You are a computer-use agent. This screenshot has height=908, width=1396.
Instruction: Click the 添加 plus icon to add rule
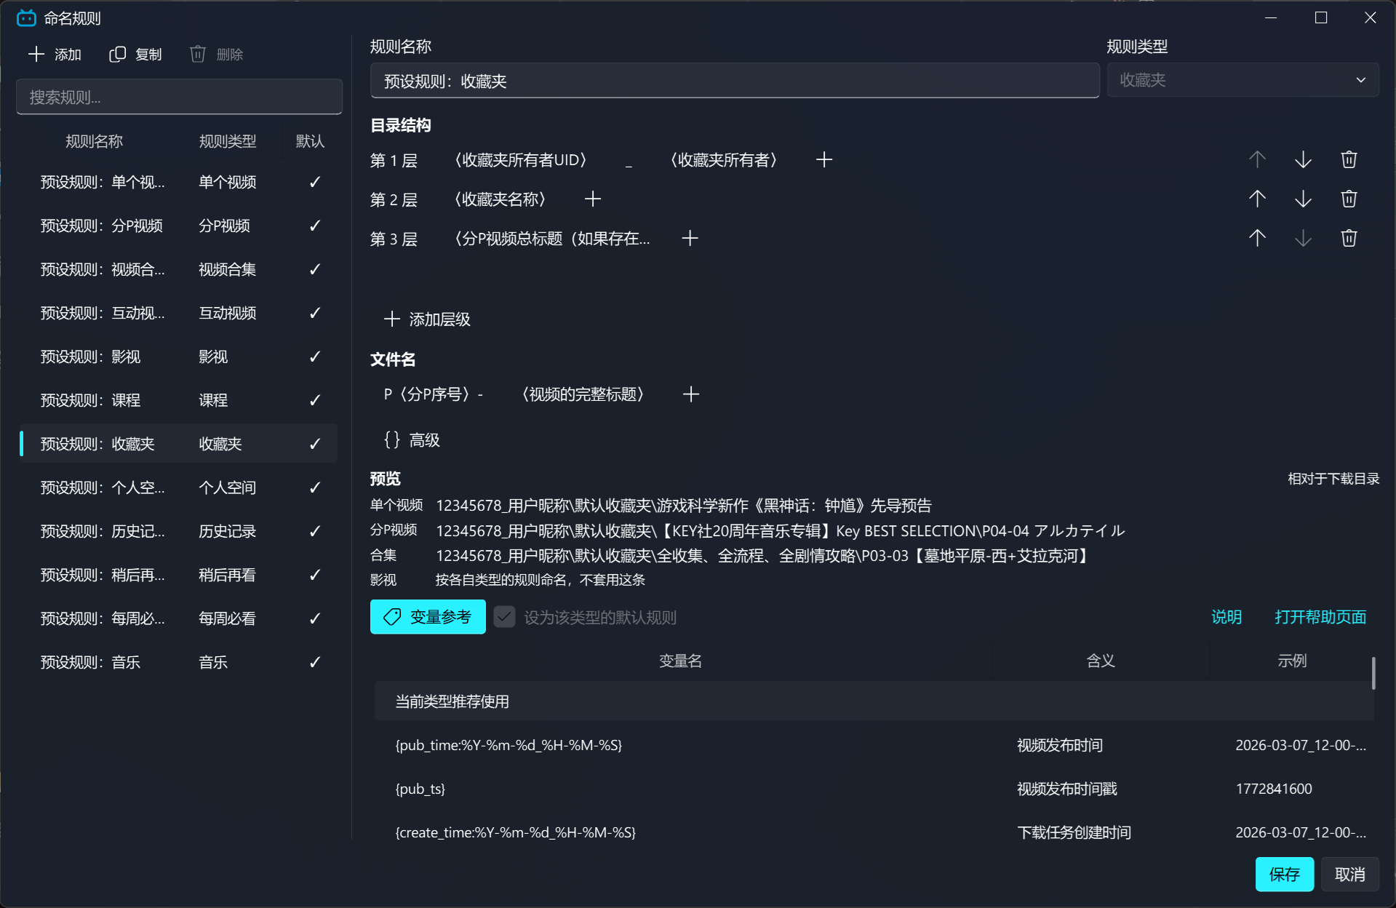click(x=36, y=55)
